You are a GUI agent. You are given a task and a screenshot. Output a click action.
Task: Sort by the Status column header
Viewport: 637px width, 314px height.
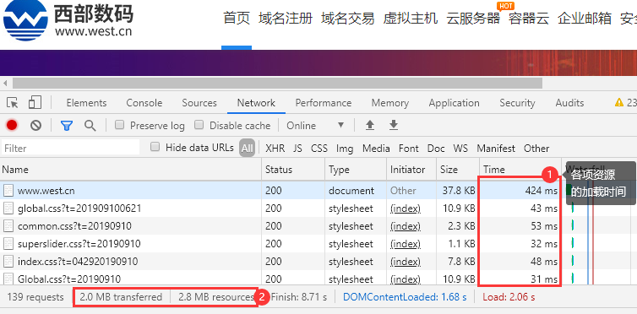[x=293, y=169]
